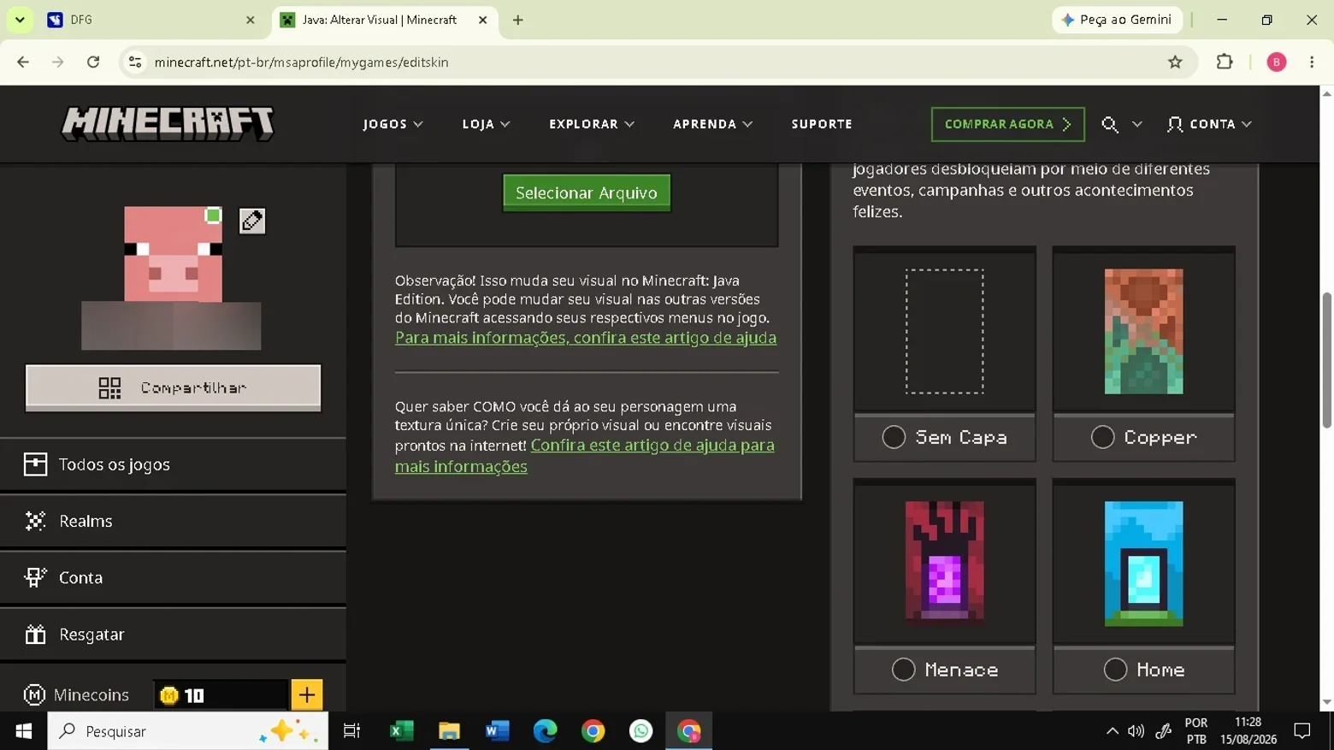1334x750 pixels.
Task: Select the Java: Alterar Visual tab
Action: (x=385, y=20)
